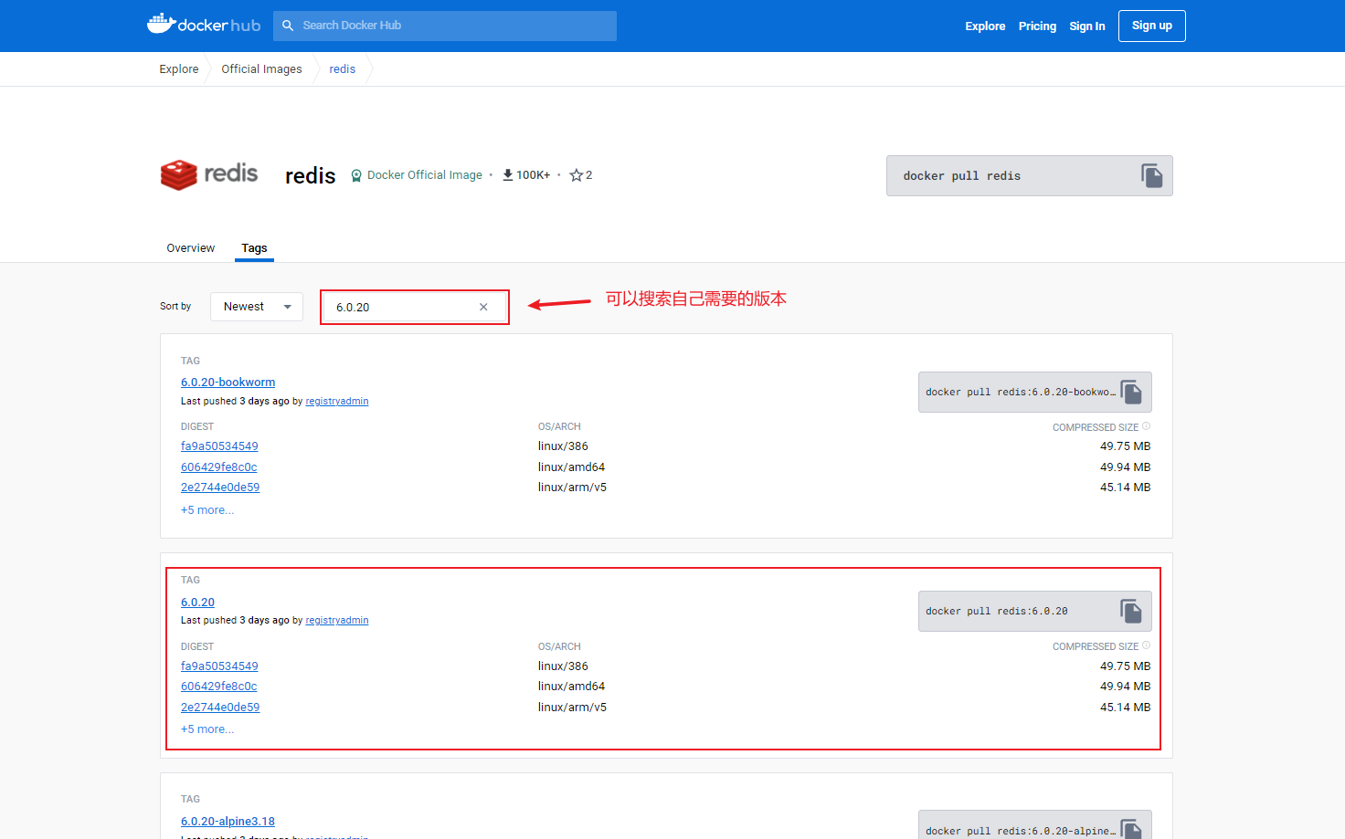Copy the docker pull redis command

click(x=1151, y=175)
